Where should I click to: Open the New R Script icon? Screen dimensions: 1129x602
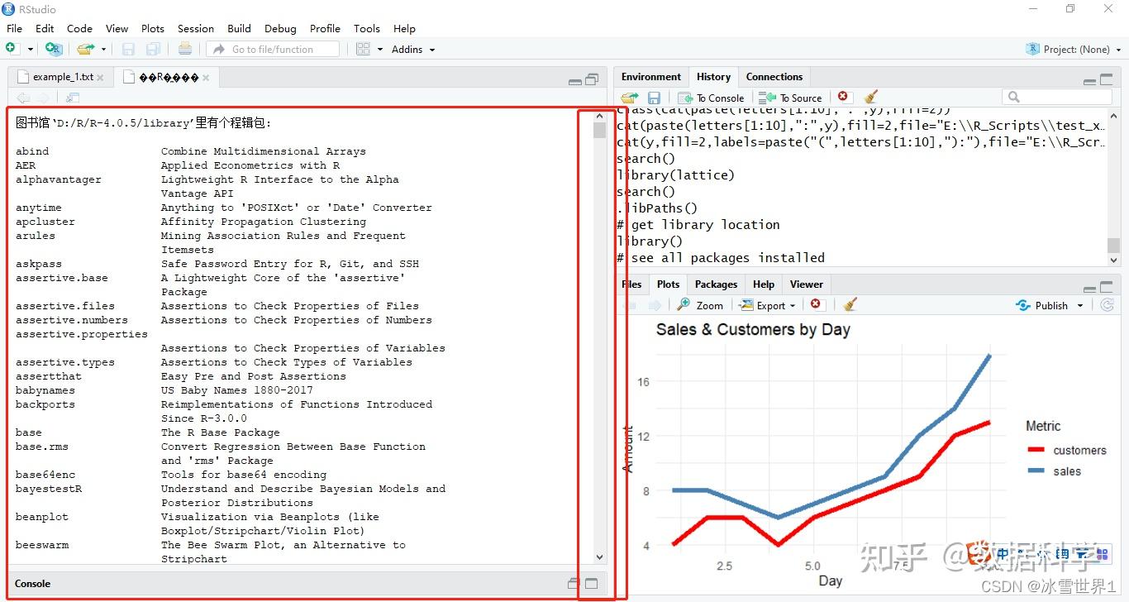point(12,48)
